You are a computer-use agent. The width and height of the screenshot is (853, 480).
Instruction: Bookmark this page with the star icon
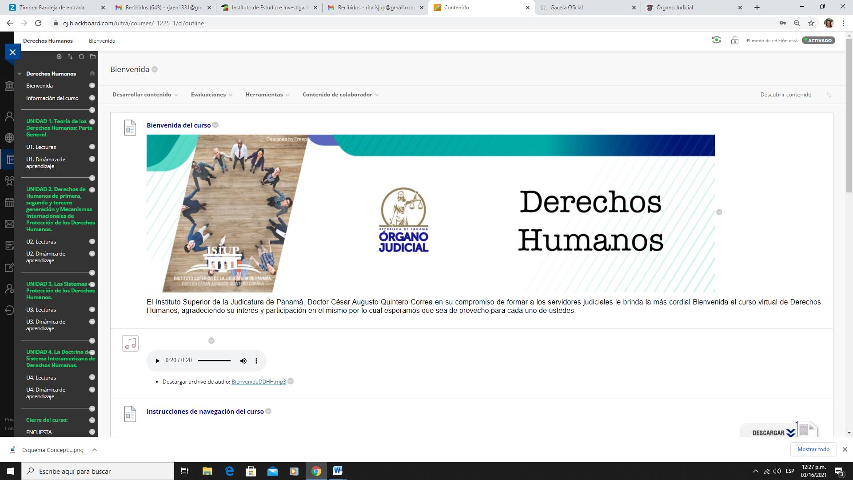[x=811, y=23]
